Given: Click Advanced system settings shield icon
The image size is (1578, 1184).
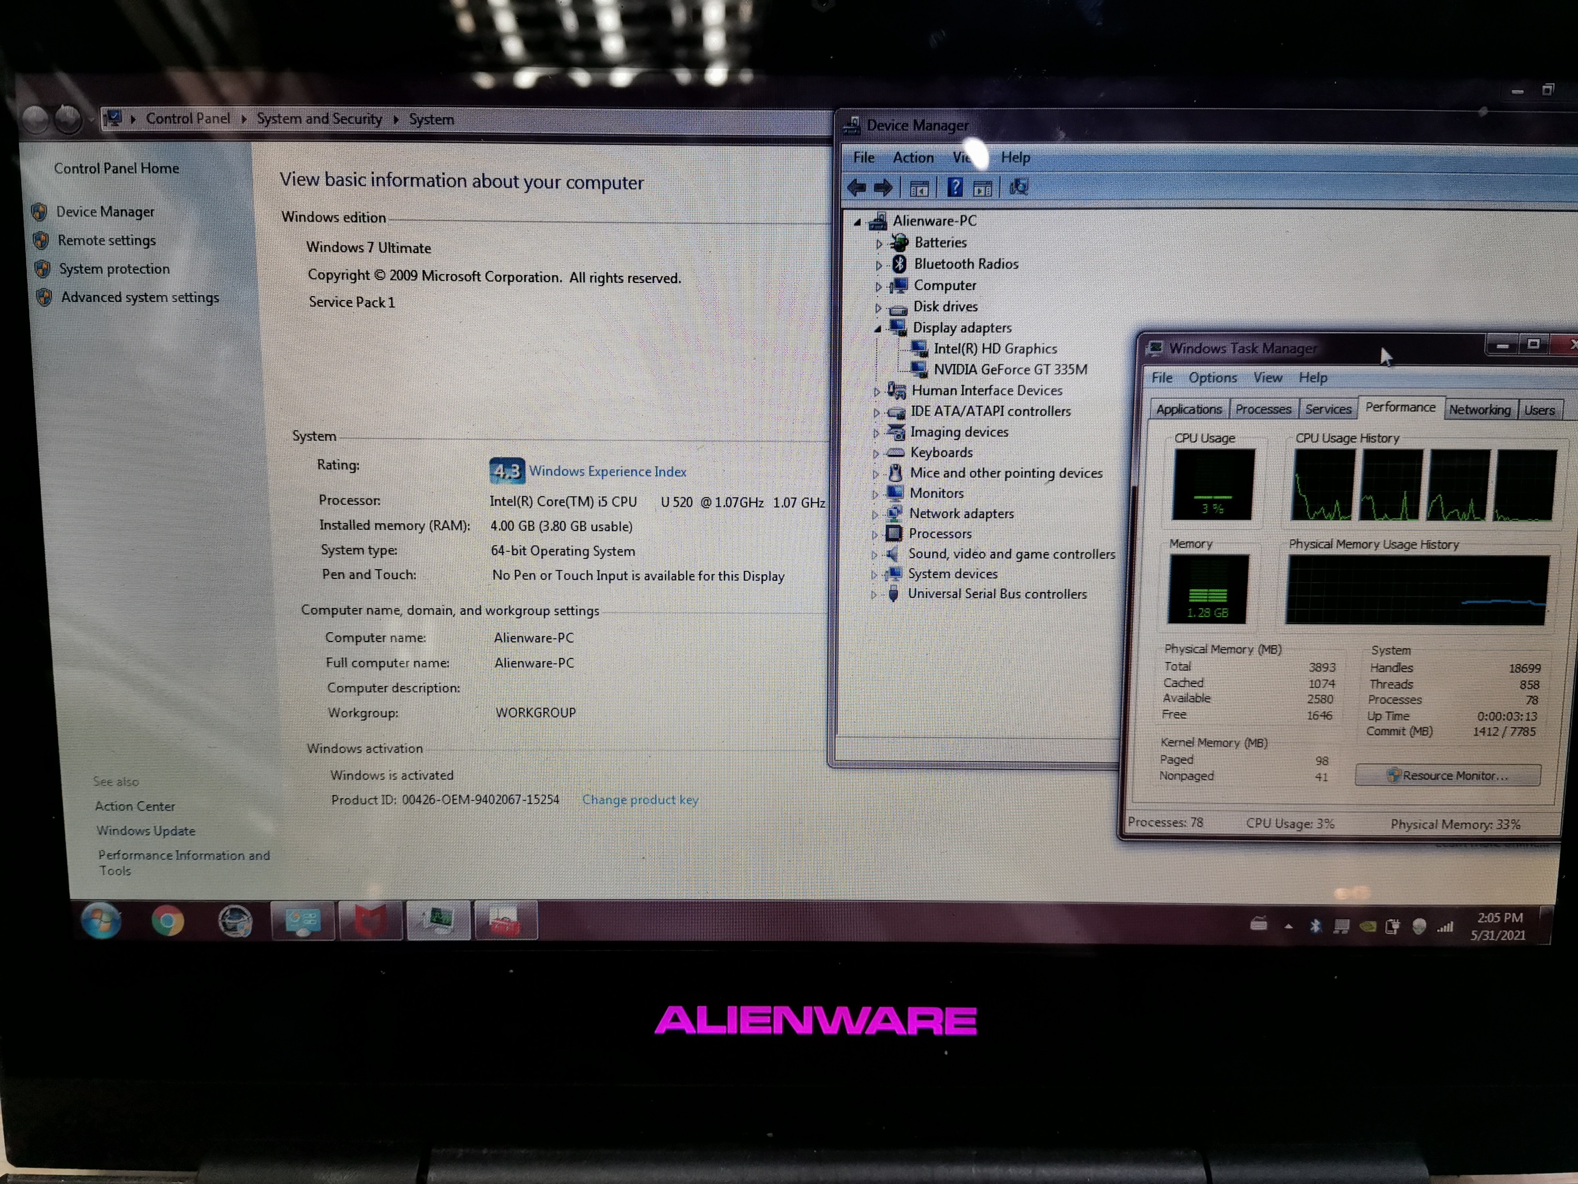Looking at the screenshot, I should tap(44, 297).
